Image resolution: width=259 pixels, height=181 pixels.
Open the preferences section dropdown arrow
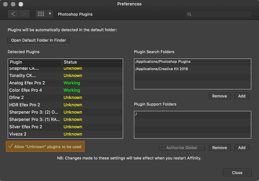50,14
